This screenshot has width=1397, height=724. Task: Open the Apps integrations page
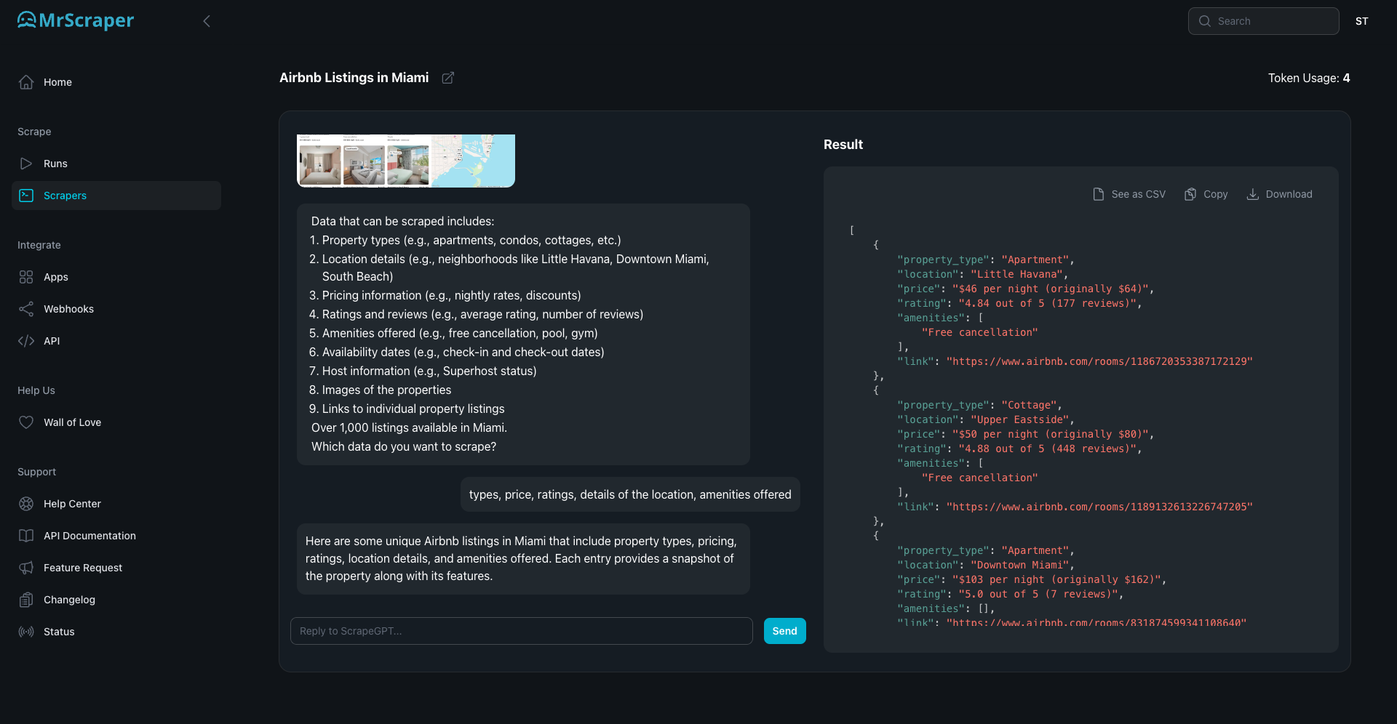pos(116,277)
